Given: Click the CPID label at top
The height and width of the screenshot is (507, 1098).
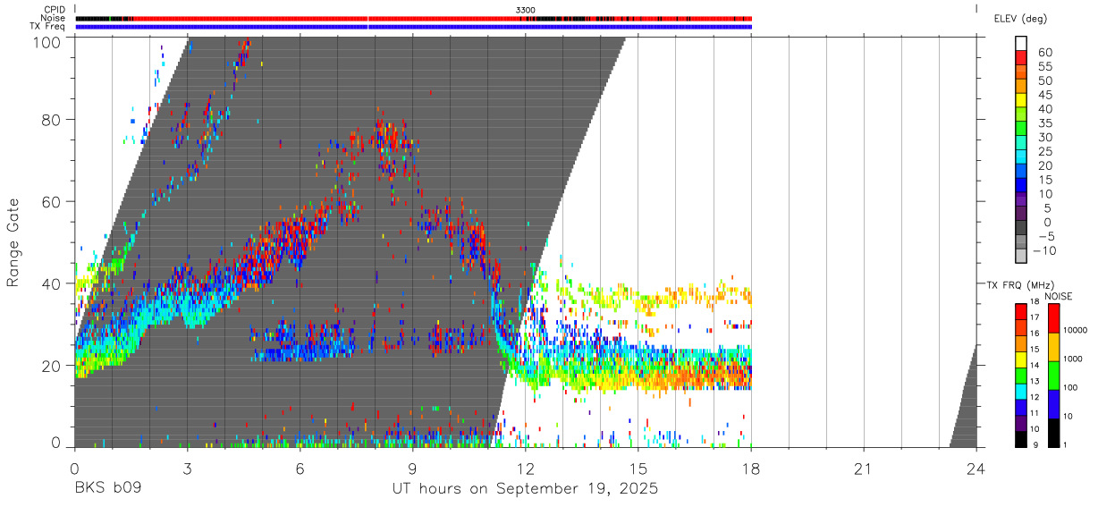Looking at the screenshot, I should [55, 10].
